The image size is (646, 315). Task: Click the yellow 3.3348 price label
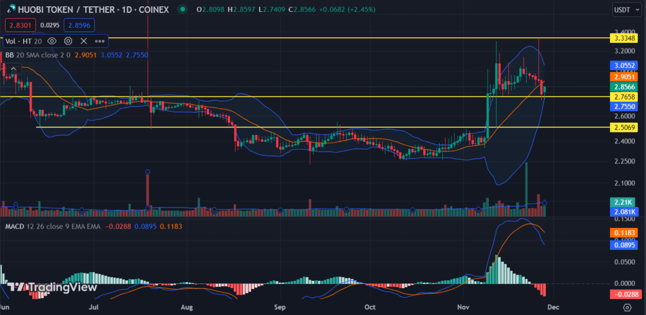click(x=623, y=38)
